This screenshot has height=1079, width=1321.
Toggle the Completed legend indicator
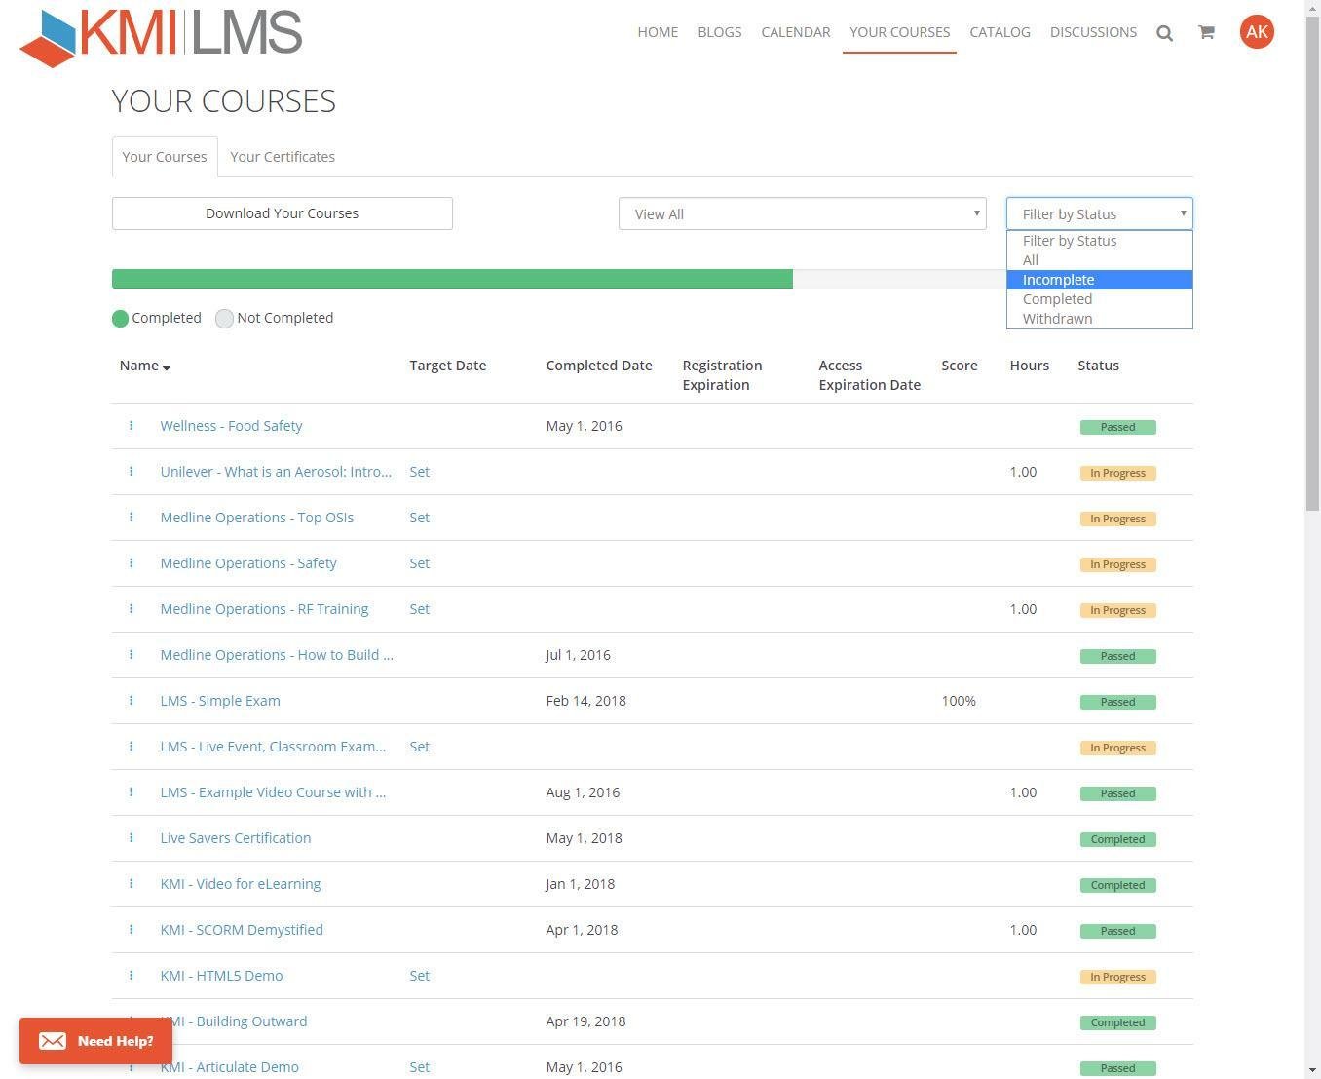pos(121,319)
